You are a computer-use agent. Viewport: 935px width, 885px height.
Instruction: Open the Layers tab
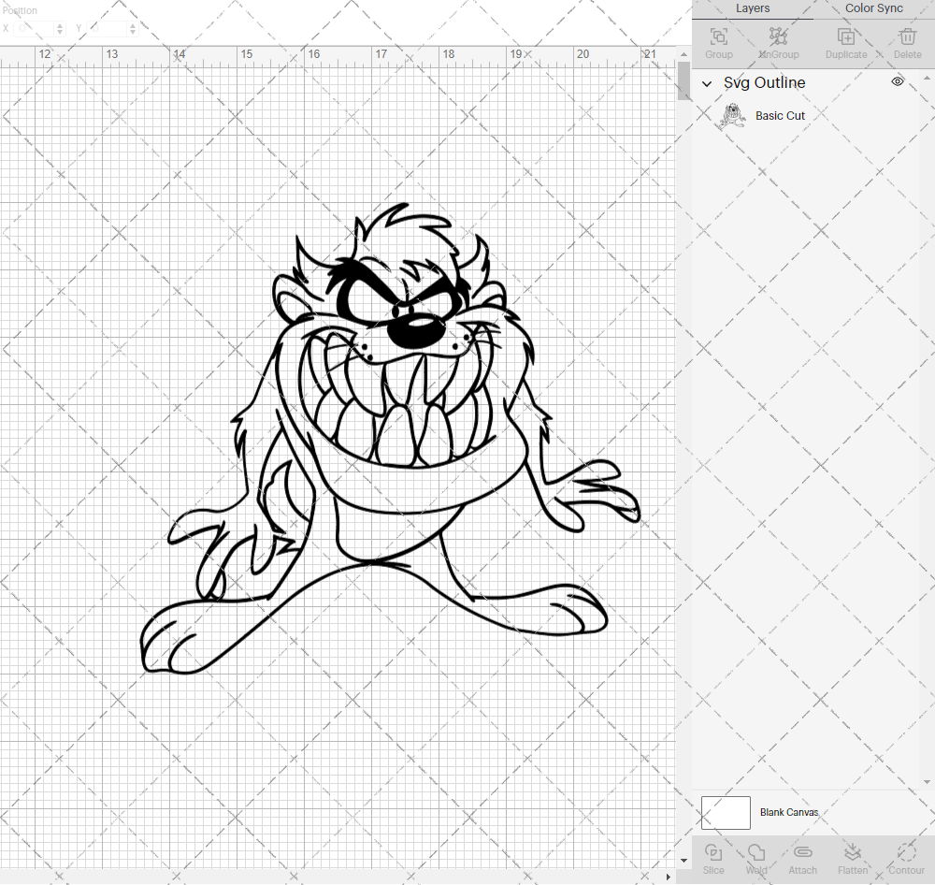click(x=753, y=8)
